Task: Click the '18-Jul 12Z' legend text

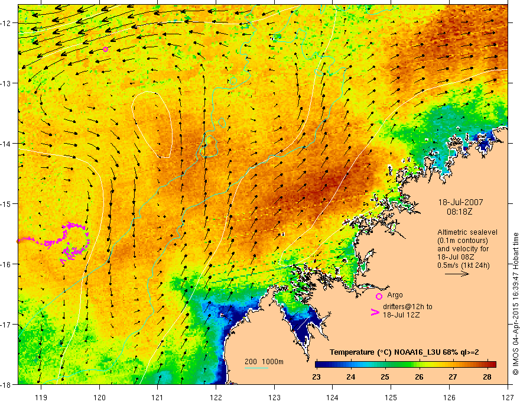Action: pyautogui.click(x=401, y=315)
